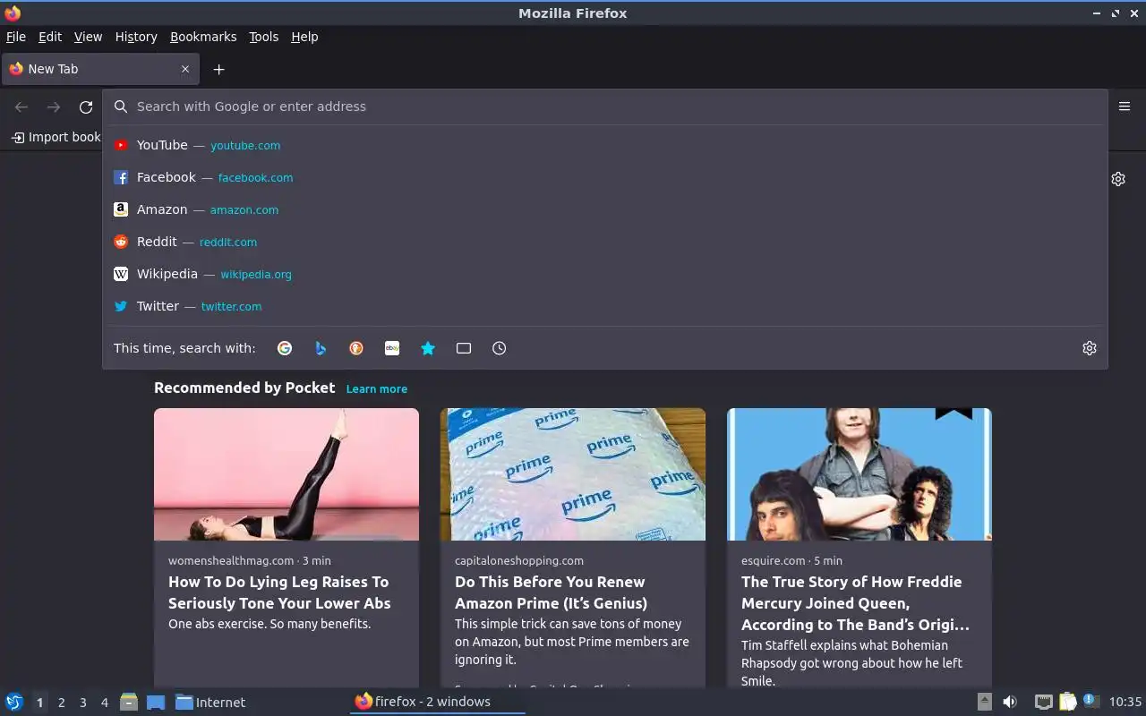The image size is (1146, 716).
Task: Click the Freddie Mercury Joined Queen headline
Action: [x=855, y=603]
